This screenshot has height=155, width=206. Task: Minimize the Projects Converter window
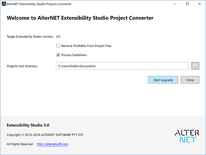point(175,4)
